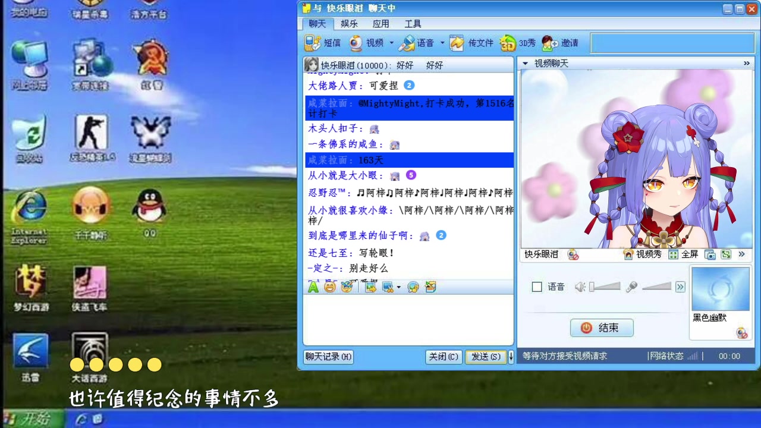The width and height of the screenshot is (761, 428).
Task: Click the hourglass box icon in chat toolbar
Action: [x=431, y=287]
